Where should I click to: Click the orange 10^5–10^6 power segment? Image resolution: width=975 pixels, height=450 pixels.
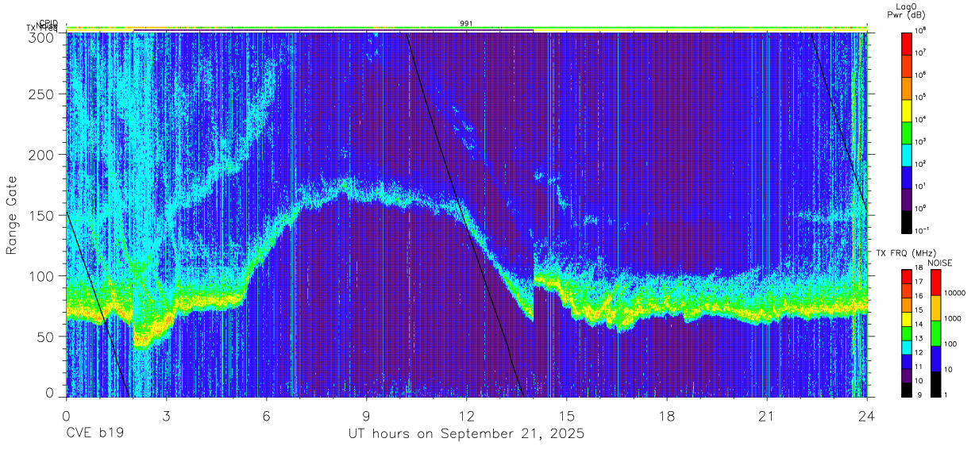coord(907,87)
